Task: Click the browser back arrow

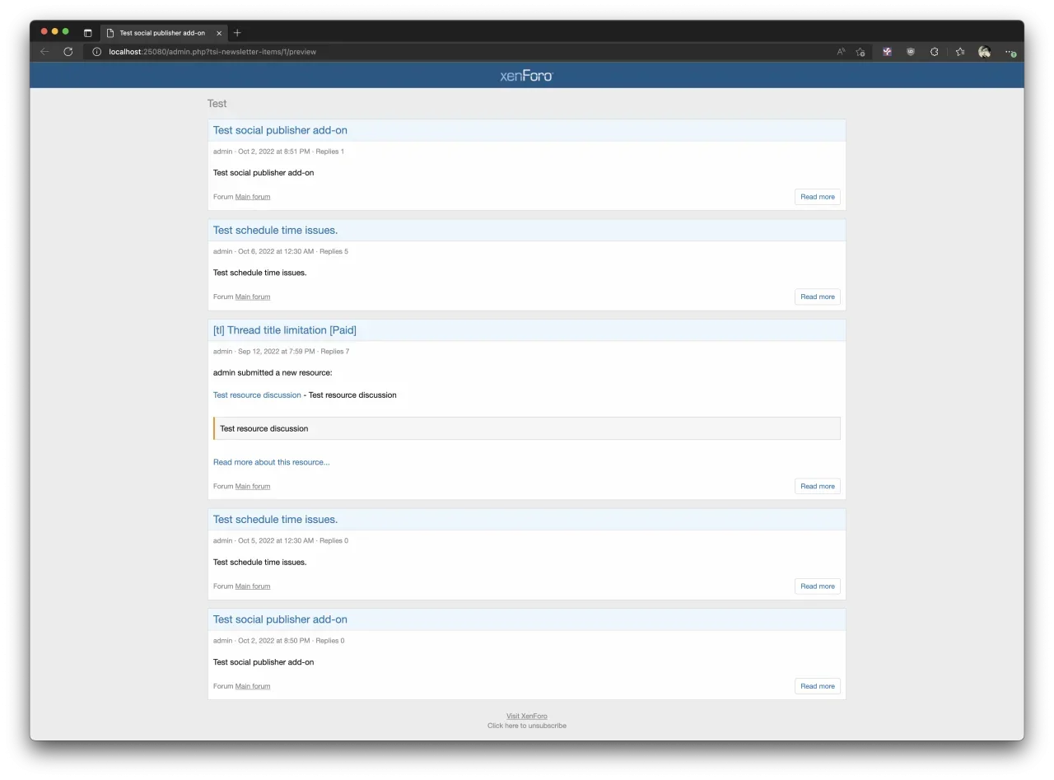Action: 44,52
